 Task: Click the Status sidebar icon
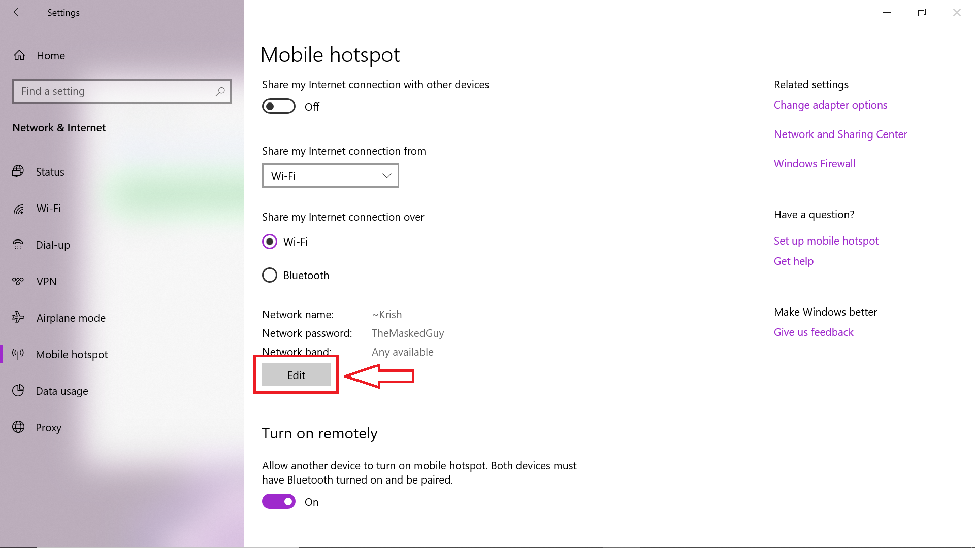[18, 172]
